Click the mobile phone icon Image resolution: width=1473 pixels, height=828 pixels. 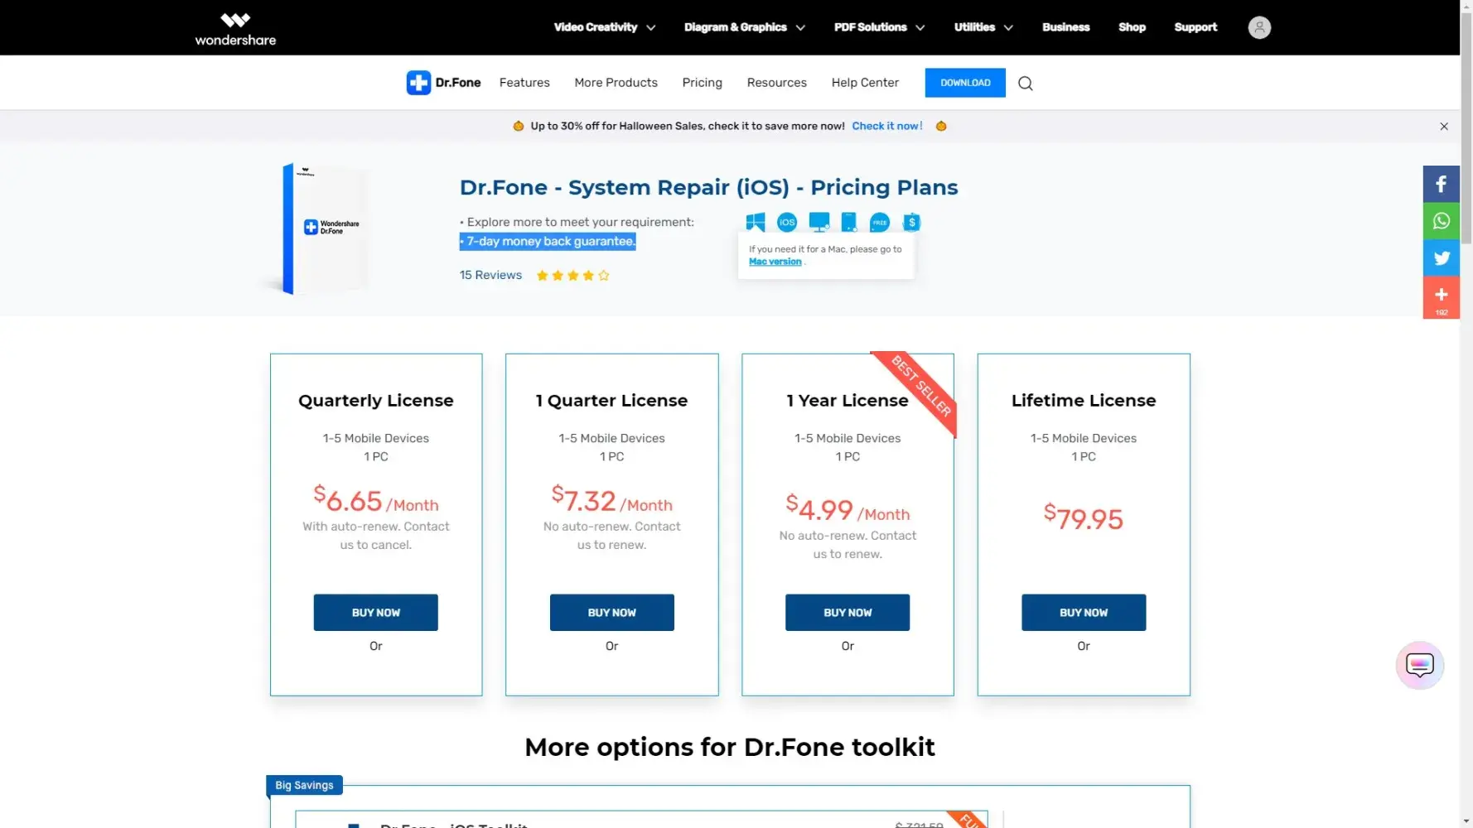coord(848,222)
